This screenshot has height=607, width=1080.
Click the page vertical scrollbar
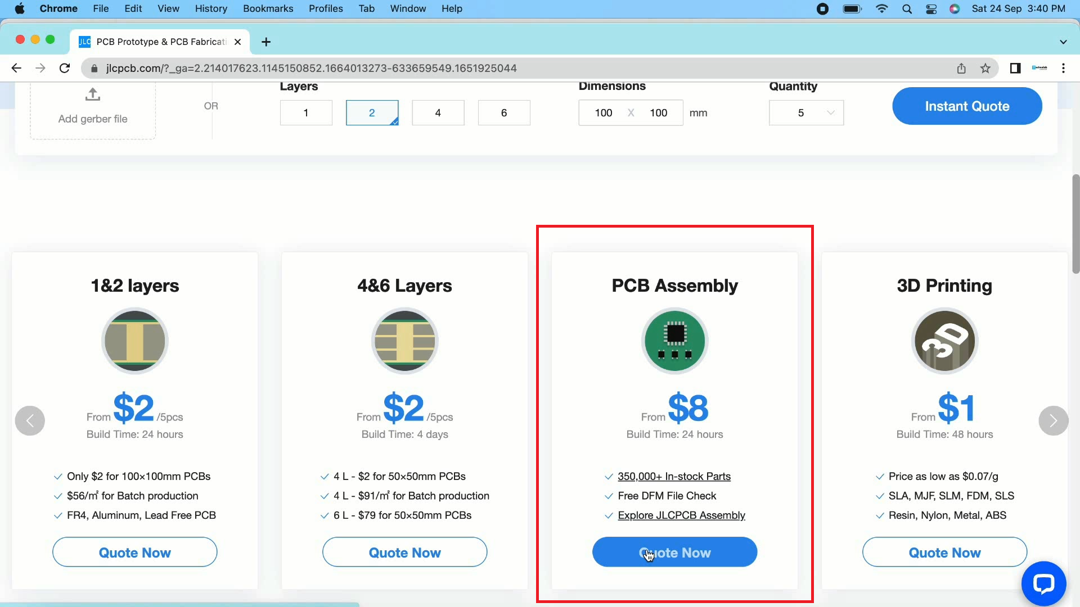(1075, 224)
